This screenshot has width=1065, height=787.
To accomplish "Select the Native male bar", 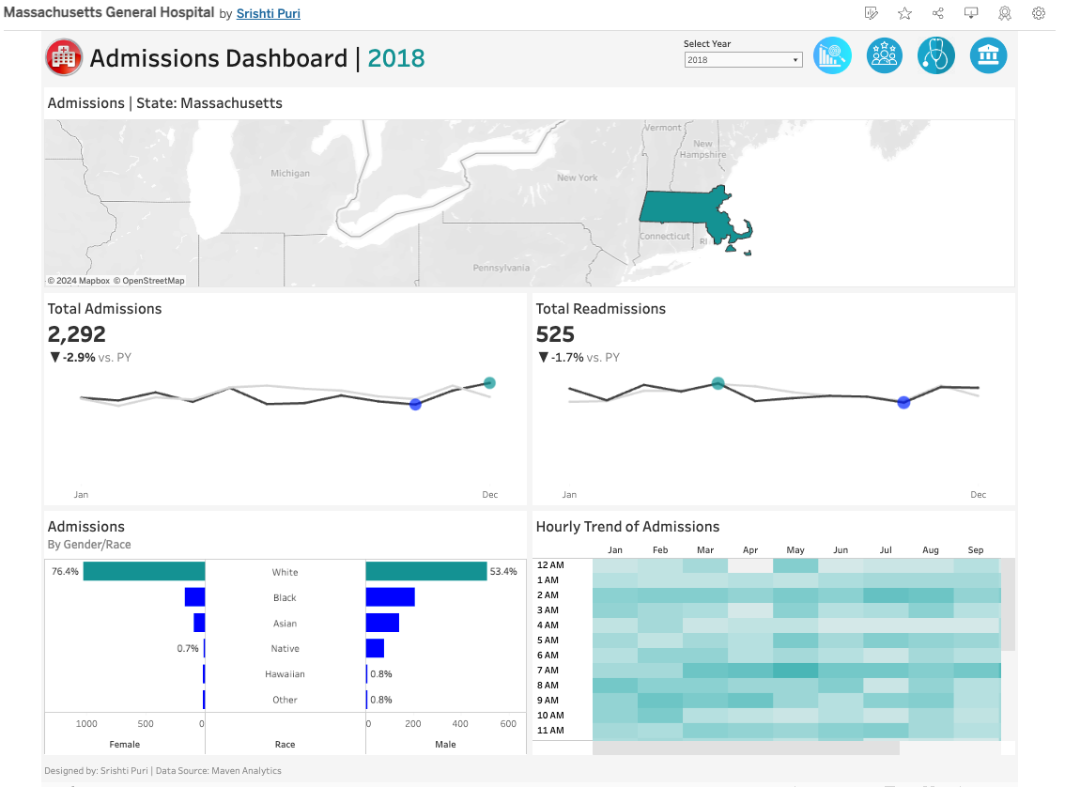I will 375,649.
